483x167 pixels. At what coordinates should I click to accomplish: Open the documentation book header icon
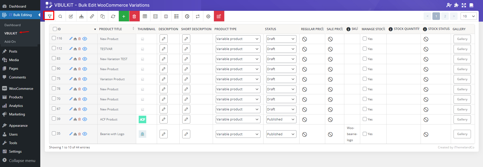(471, 5)
